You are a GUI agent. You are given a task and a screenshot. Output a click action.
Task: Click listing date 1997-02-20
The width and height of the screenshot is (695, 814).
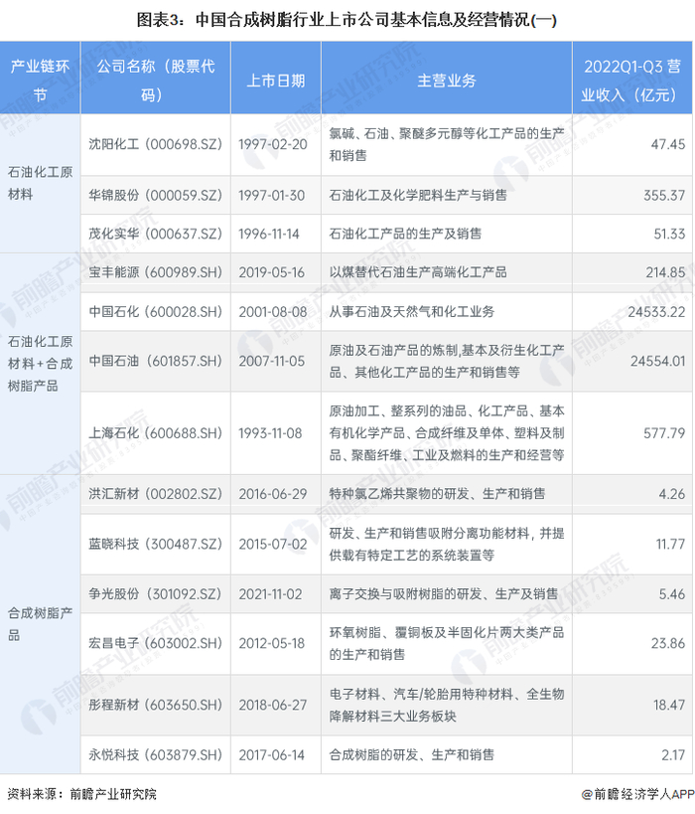point(273,144)
